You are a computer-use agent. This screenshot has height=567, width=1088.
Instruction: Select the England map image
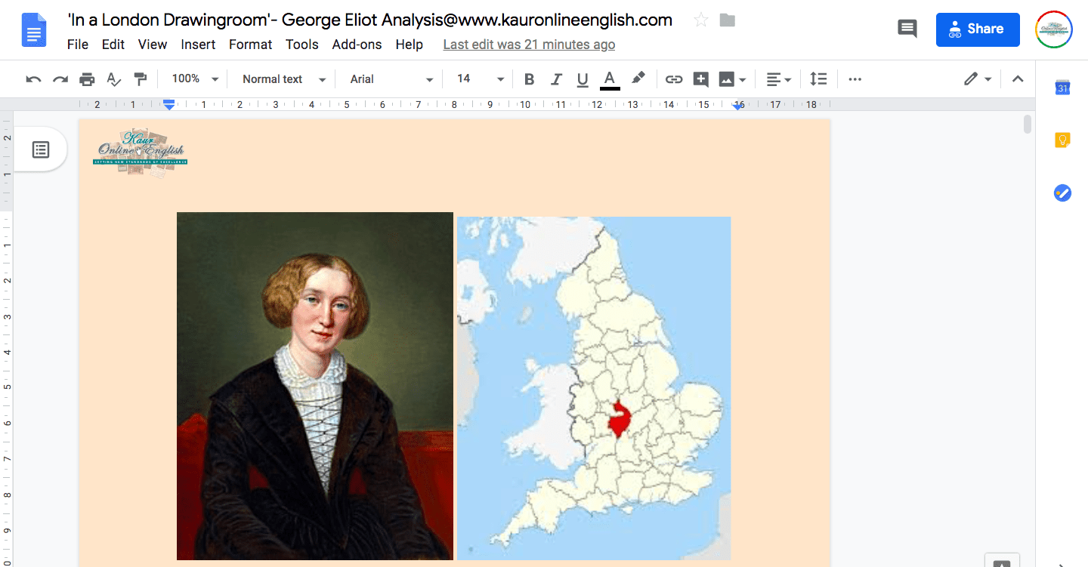[x=594, y=388]
